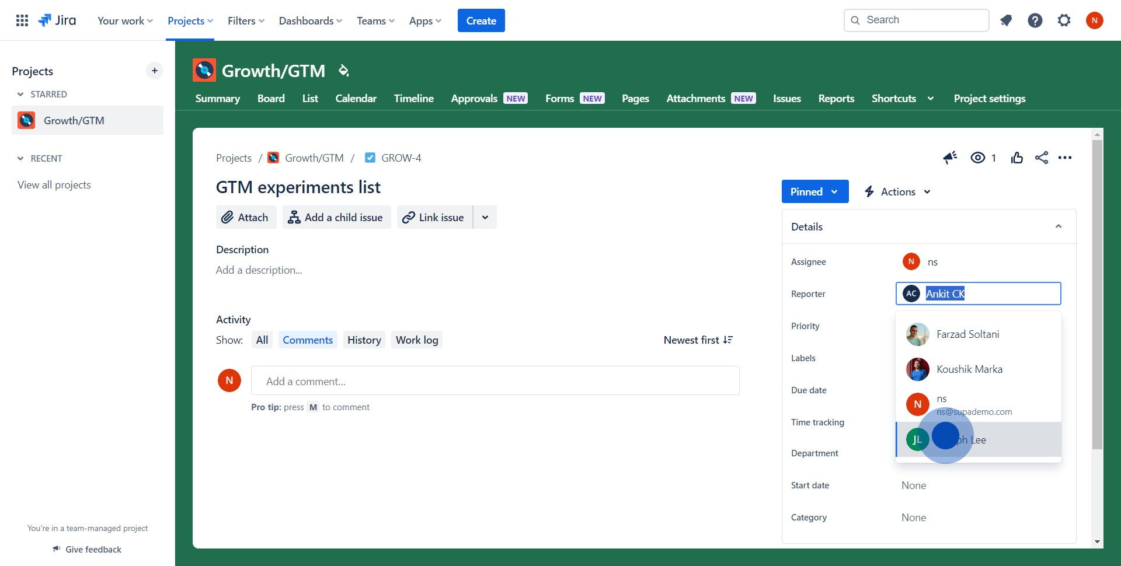1121x566 pixels.
Task: Click the blue Create button
Action: coord(481,20)
